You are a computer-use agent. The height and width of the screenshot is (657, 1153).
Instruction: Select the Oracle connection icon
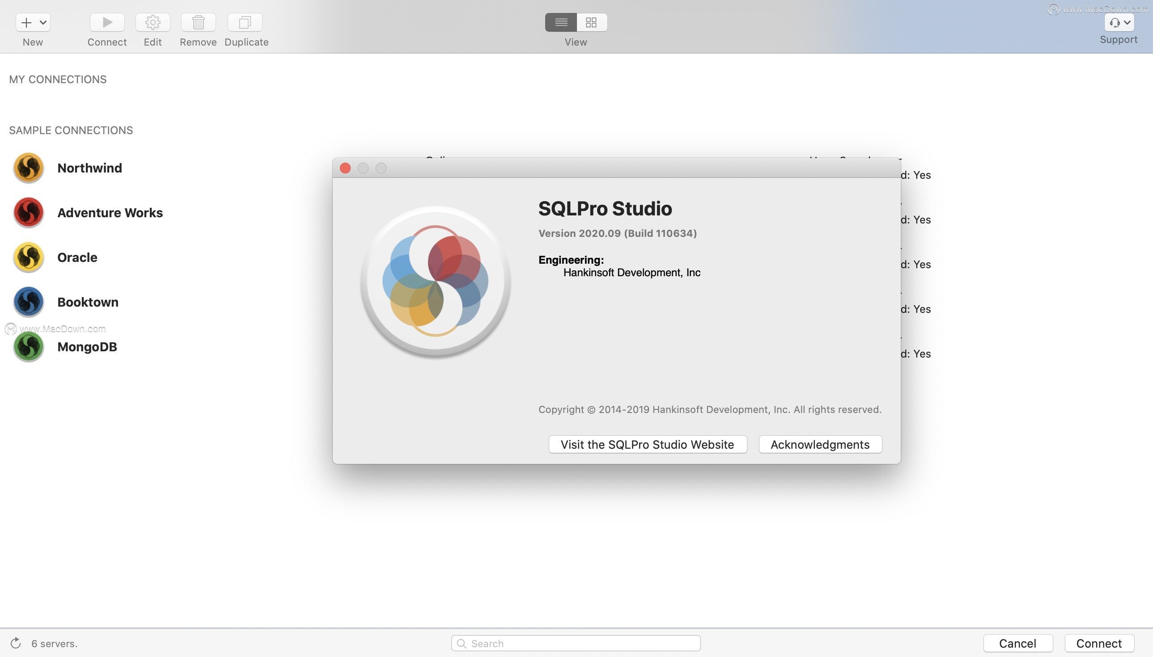click(29, 257)
